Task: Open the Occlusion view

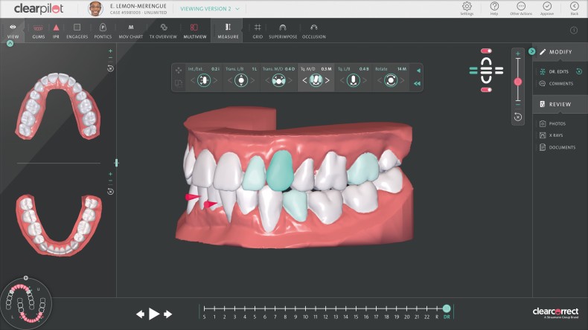Action: 313,30
